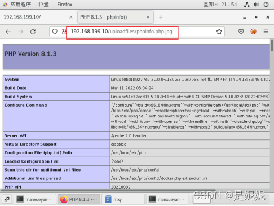Click the Configure Command row label
The width and height of the screenshot is (274, 206).
pyautogui.click(x=26, y=105)
